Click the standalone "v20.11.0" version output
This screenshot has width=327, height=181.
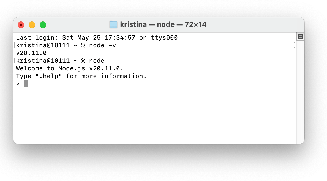click(x=31, y=53)
